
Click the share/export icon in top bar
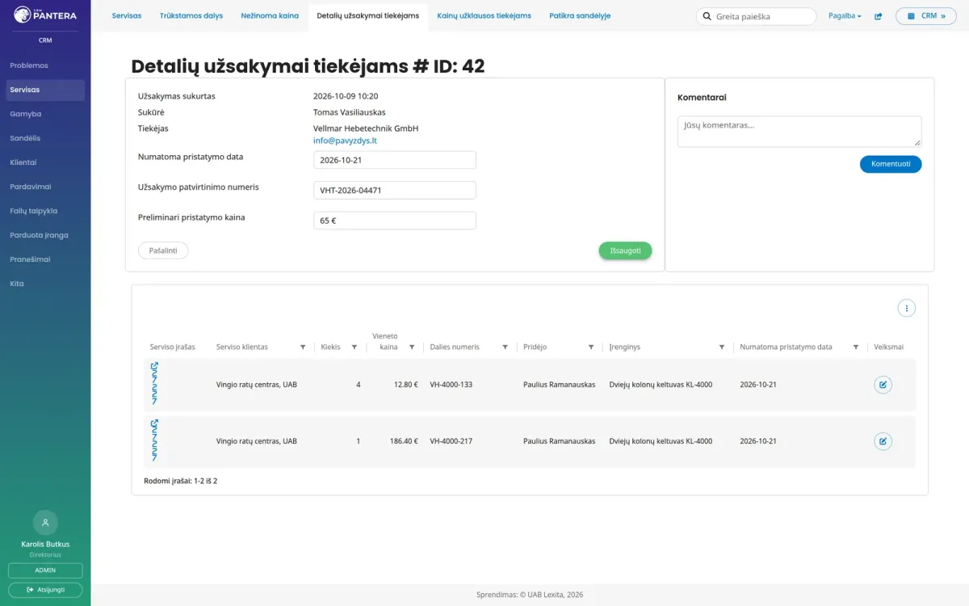point(879,16)
